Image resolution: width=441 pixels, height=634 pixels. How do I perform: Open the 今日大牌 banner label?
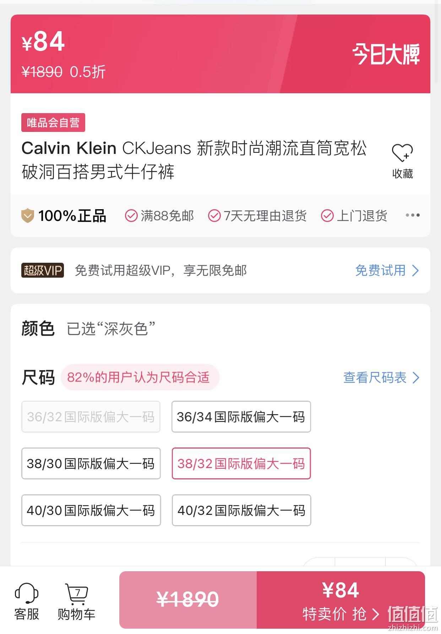pyautogui.click(x=386, y=54)
